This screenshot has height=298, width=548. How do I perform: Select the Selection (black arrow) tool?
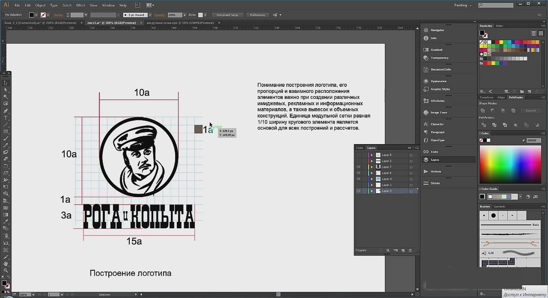tap(6, 83)
